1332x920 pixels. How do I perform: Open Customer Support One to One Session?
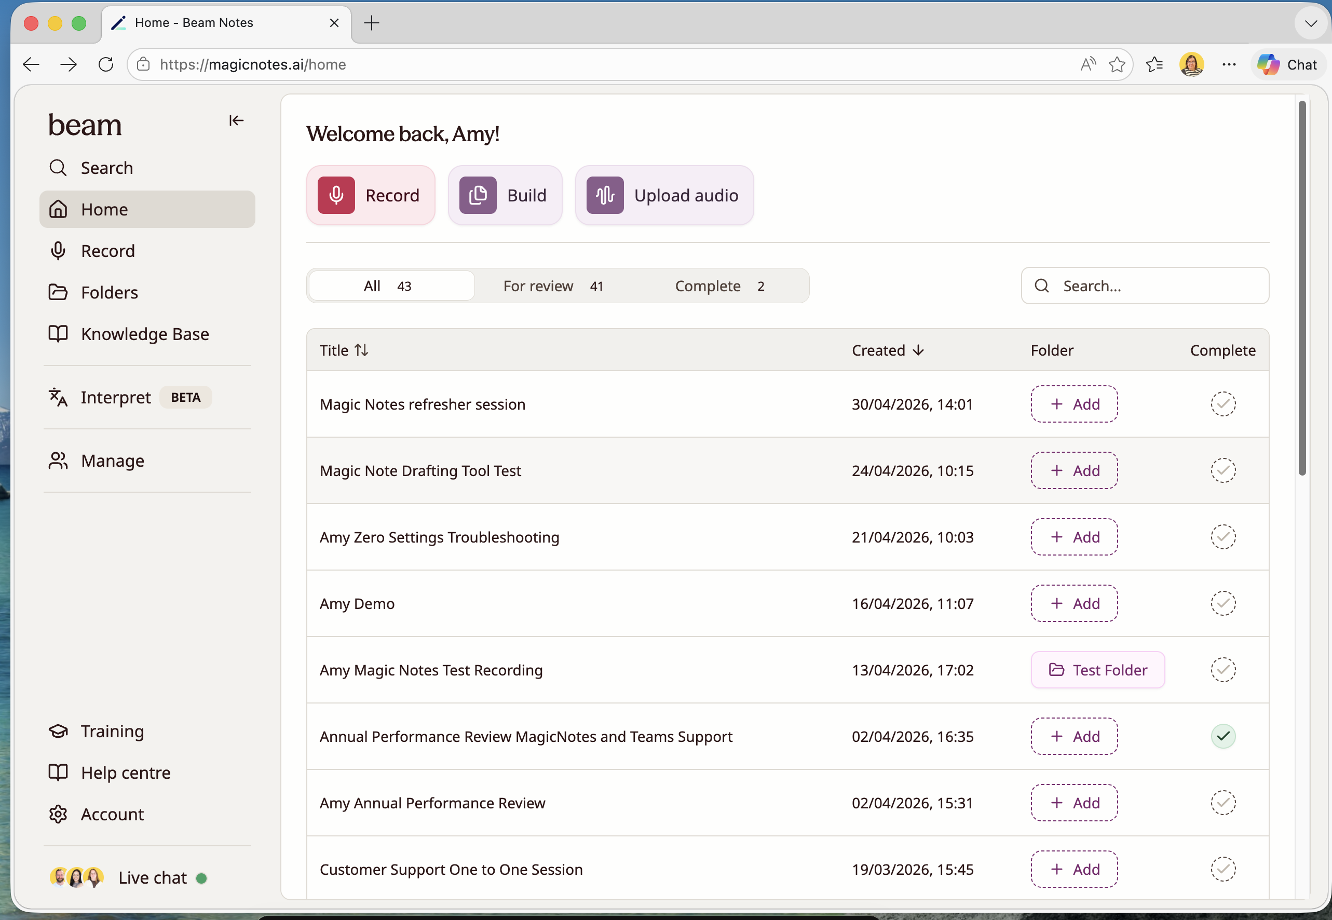click(x=451, y=869)
